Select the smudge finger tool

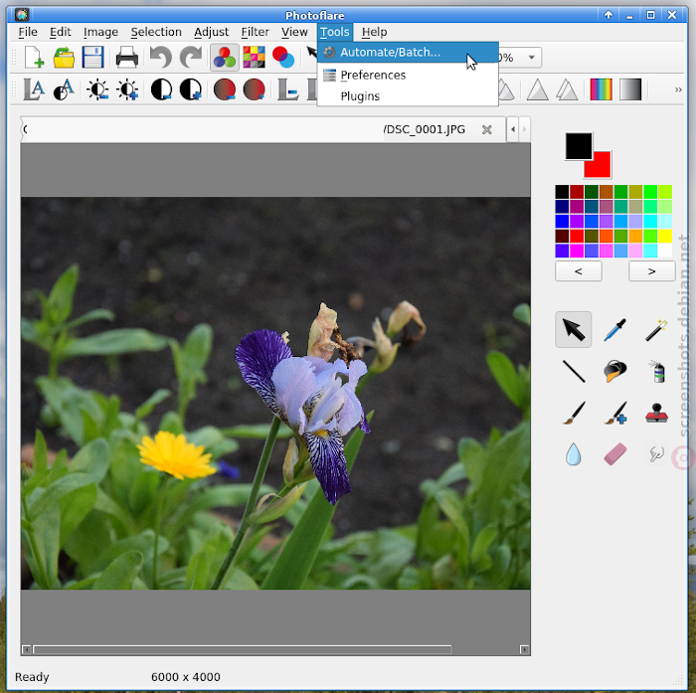pos(656,454)
